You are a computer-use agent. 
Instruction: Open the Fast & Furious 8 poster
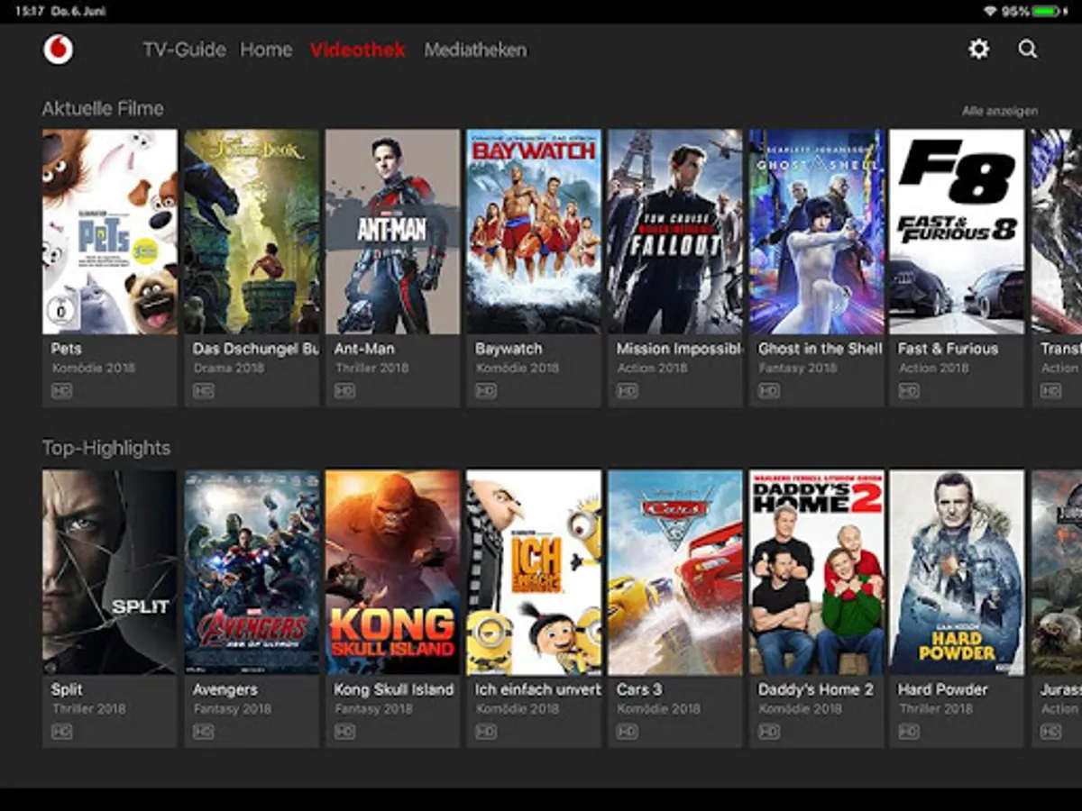tap(957, 232)
